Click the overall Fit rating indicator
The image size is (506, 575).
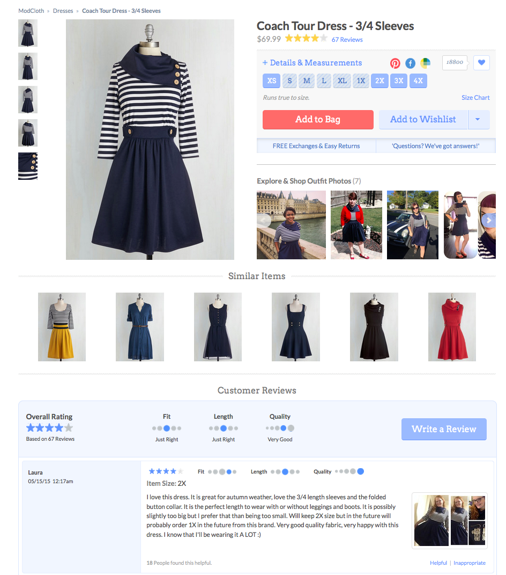(x=167, y=428)
